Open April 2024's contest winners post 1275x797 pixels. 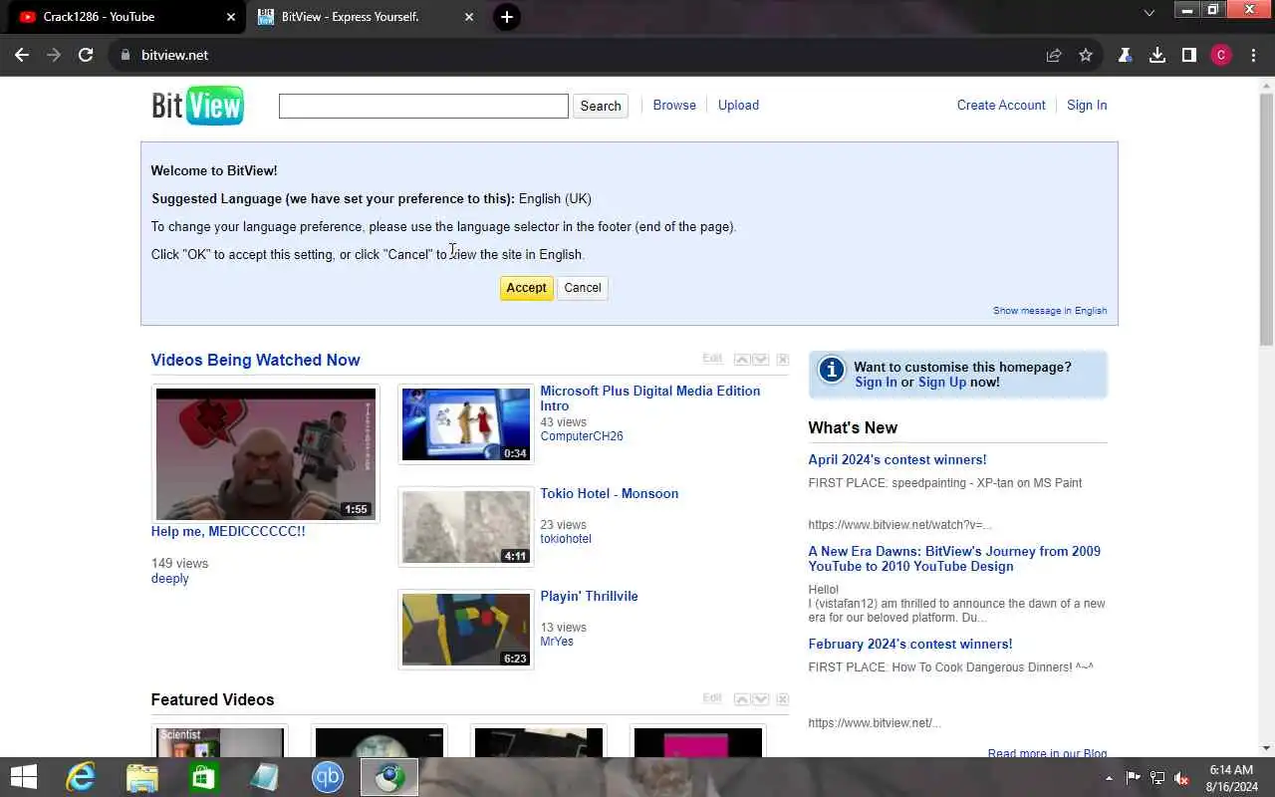pos(897,459)
